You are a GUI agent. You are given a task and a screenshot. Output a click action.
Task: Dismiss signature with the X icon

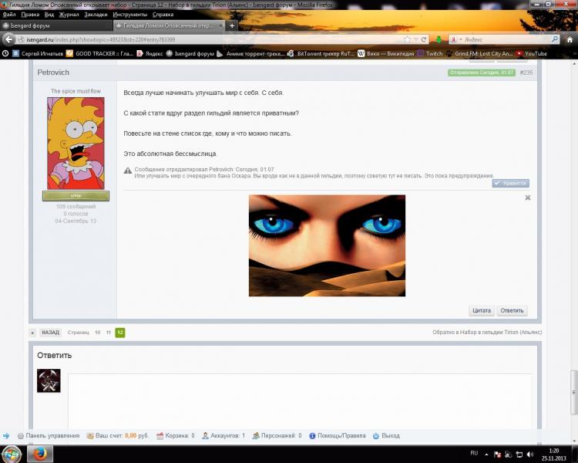(x=527, y=198)
